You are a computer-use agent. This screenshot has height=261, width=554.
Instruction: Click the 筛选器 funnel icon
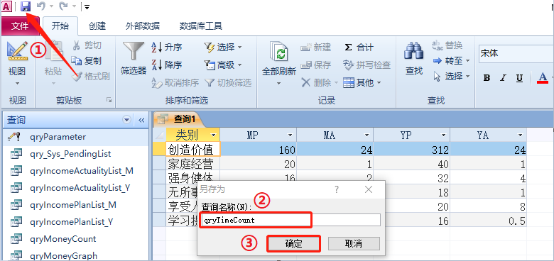click(x=134, y=52)
